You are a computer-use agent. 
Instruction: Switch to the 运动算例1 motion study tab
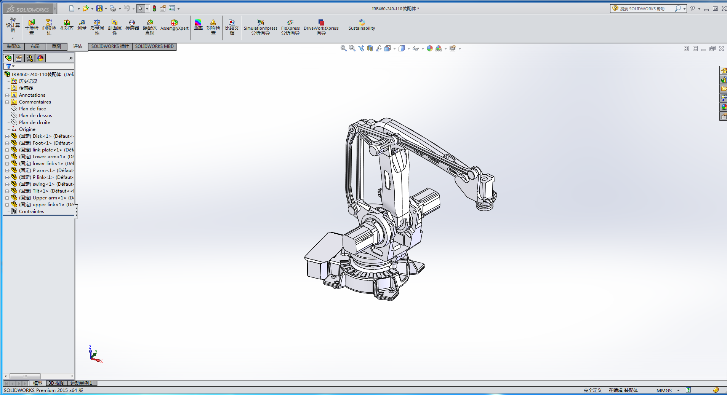pos(80,383)
